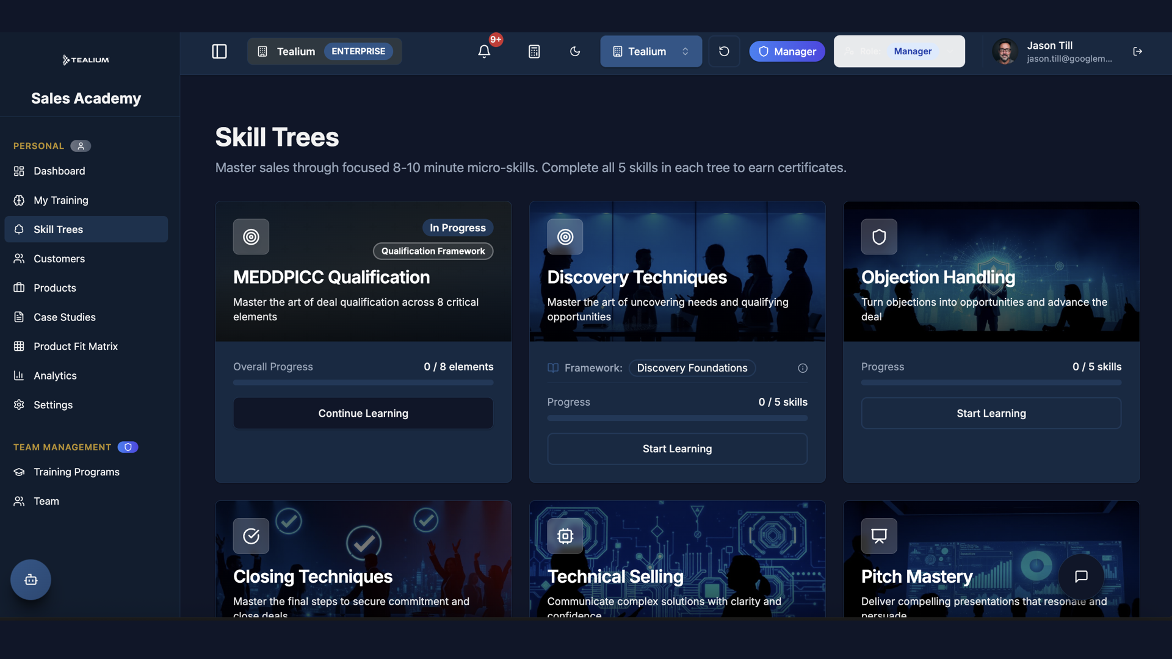Click the Personal section user badge

81,146
